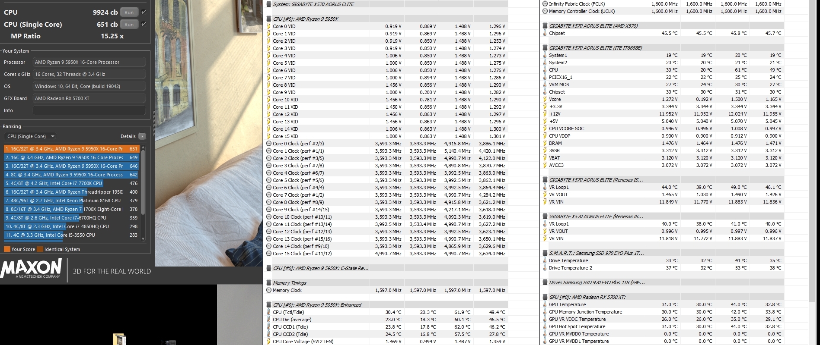Screen dimensions: 820x345
Task: Select the Core 15 VID lightning icon
Action: 269,136
